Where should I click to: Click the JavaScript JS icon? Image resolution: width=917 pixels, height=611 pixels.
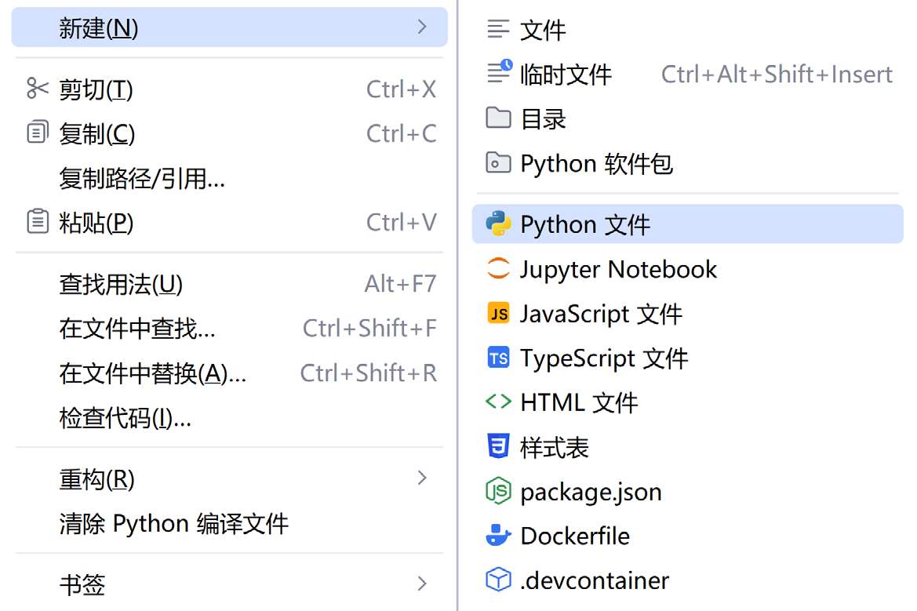coord(498,314)
